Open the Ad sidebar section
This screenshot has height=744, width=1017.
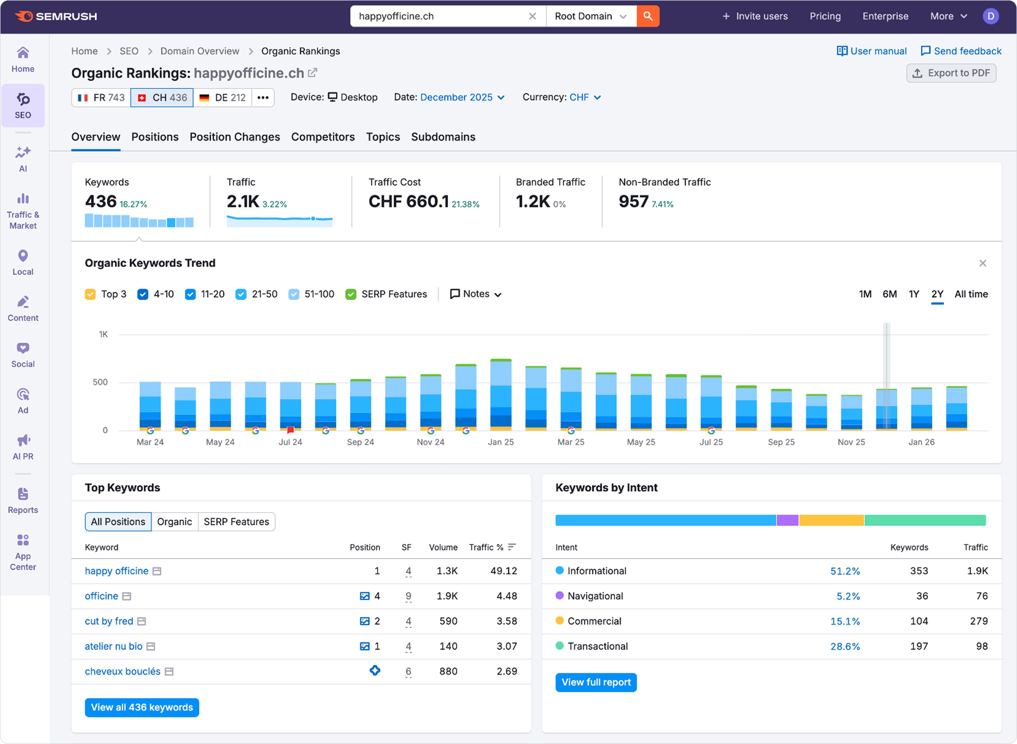(23, 401)
